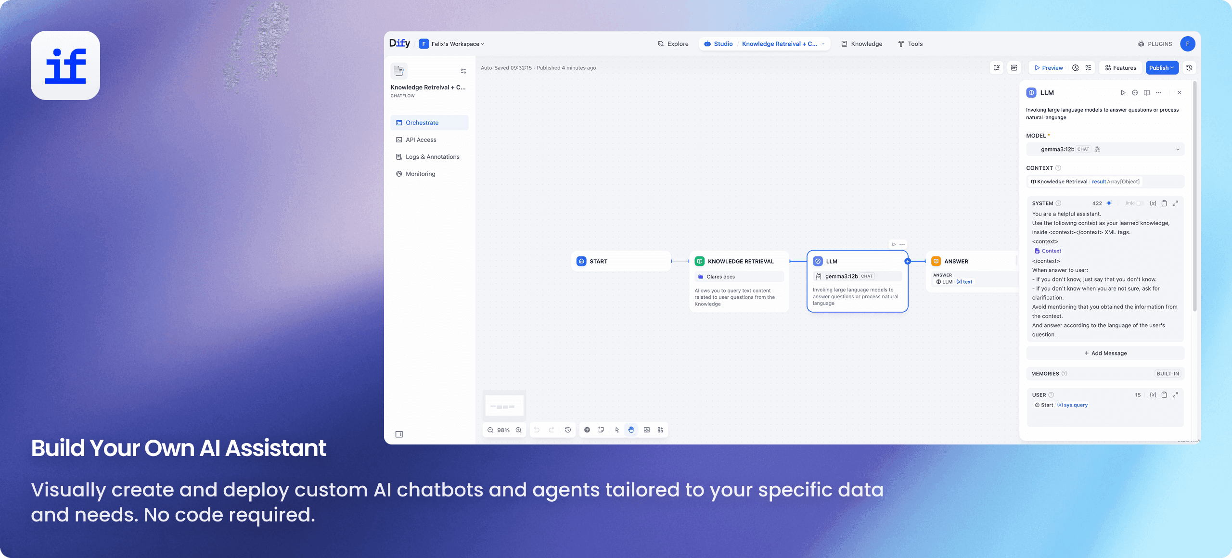Open the Publish dropdown

tap(1162, 68)
